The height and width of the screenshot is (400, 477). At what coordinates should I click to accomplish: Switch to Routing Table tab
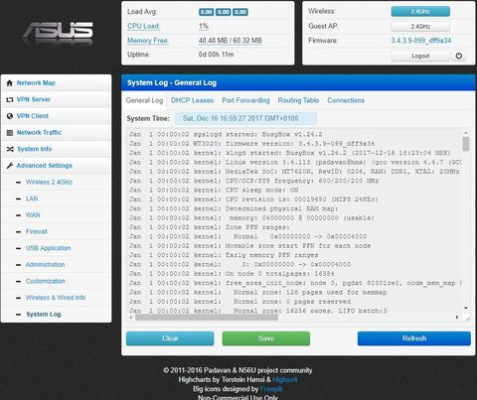point(298,100)
